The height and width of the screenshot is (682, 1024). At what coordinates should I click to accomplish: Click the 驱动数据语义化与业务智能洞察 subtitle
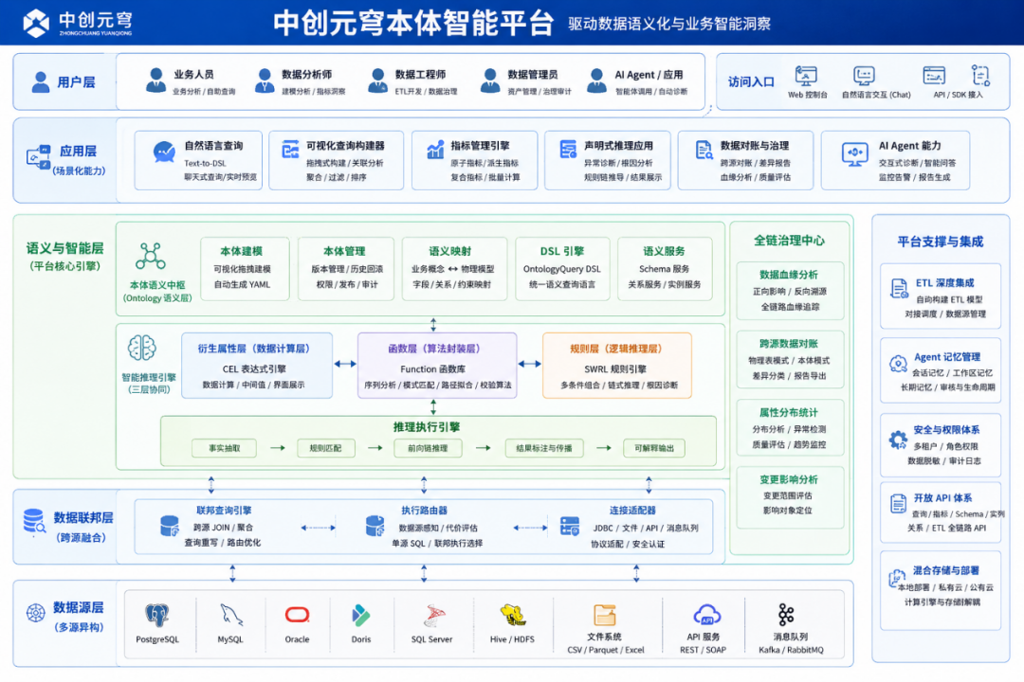[669, 24]
